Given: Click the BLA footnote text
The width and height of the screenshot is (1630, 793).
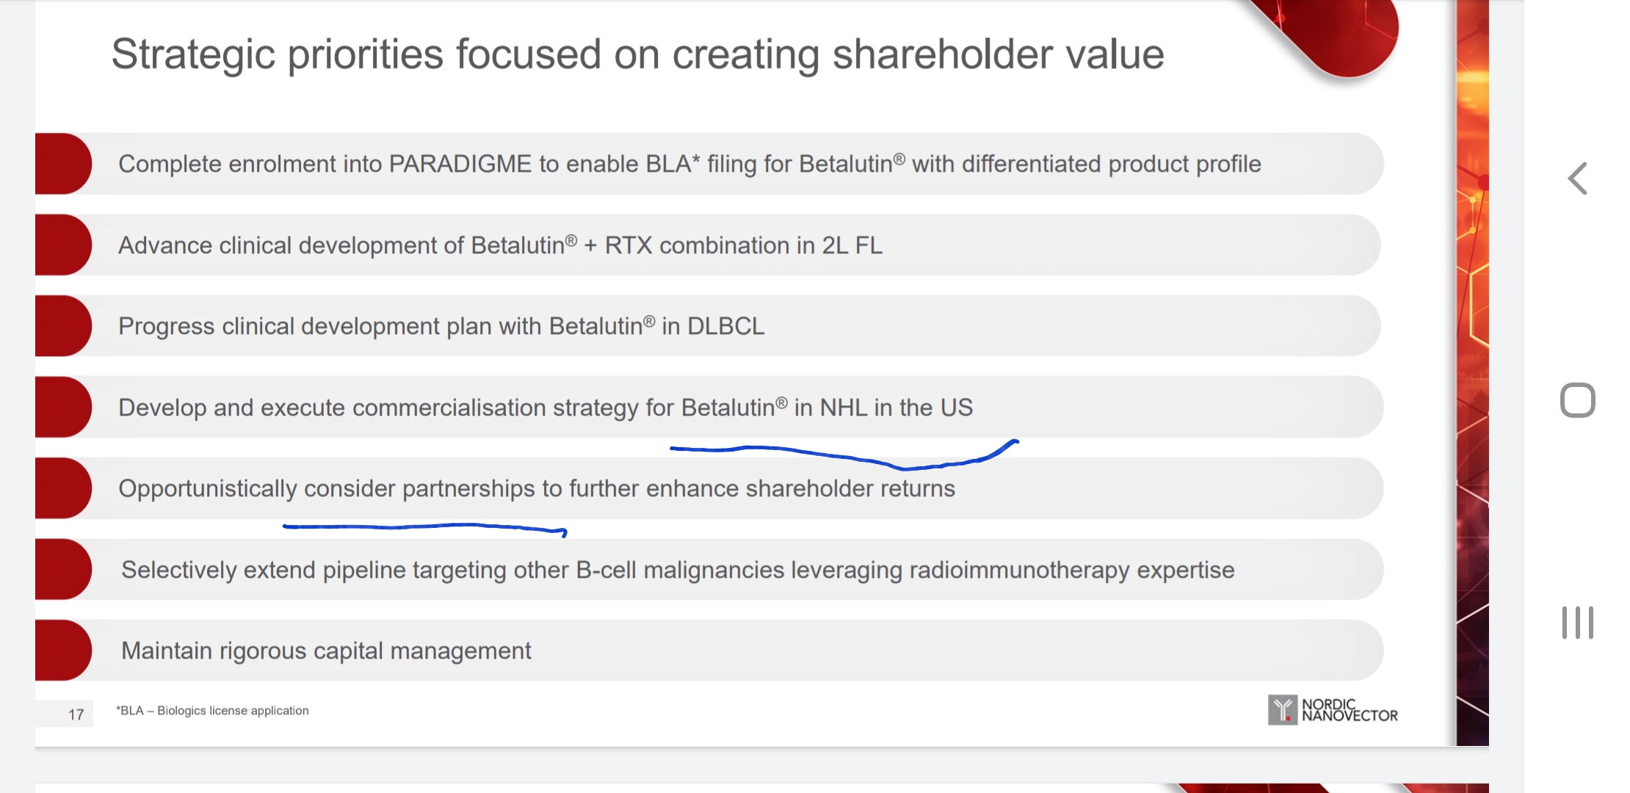Looking at the screenshot, I should (212, 711).
